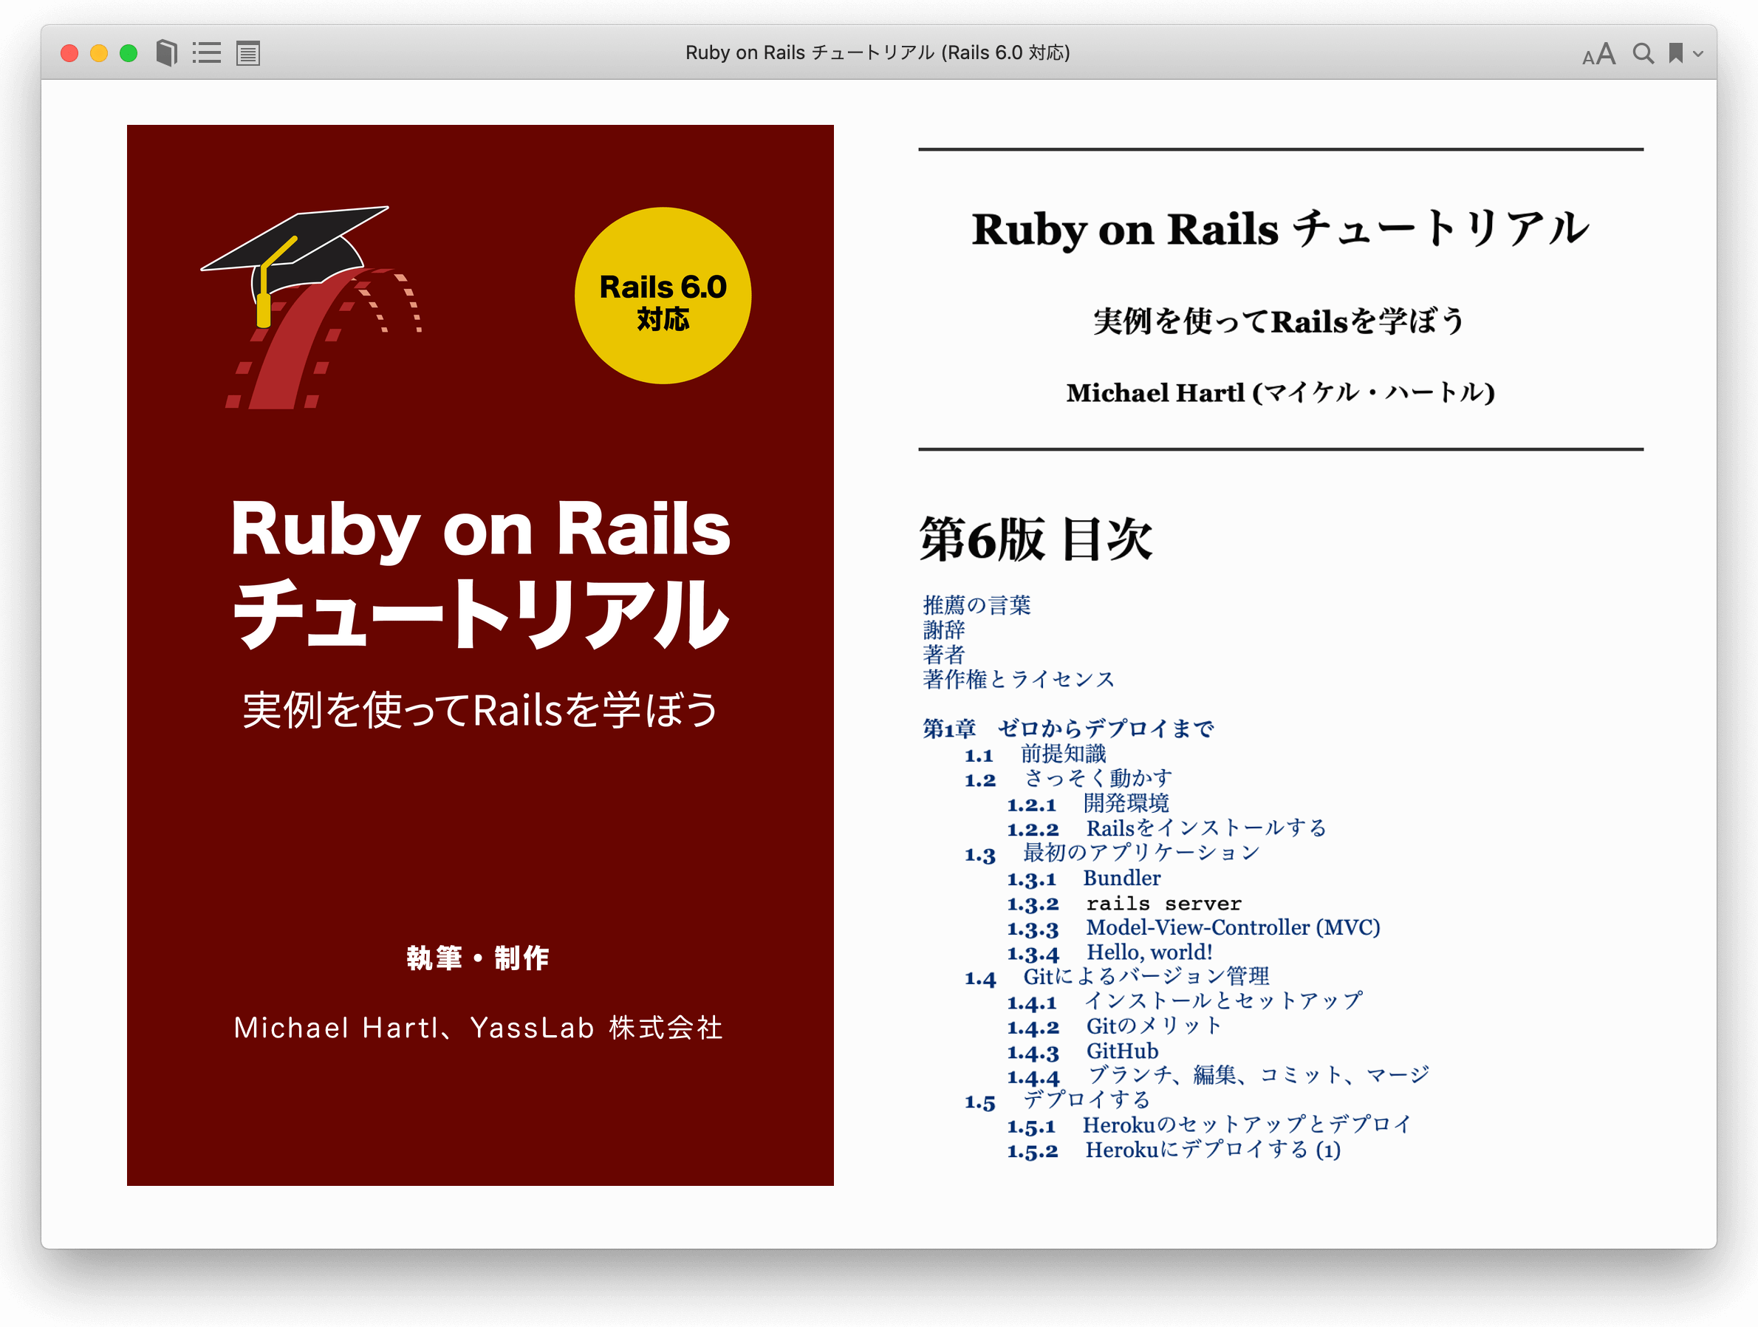This screenshot has height=1327, width=1758.
Task: Open section 1.5 デプロイする
Action: click(1057, 1100)
